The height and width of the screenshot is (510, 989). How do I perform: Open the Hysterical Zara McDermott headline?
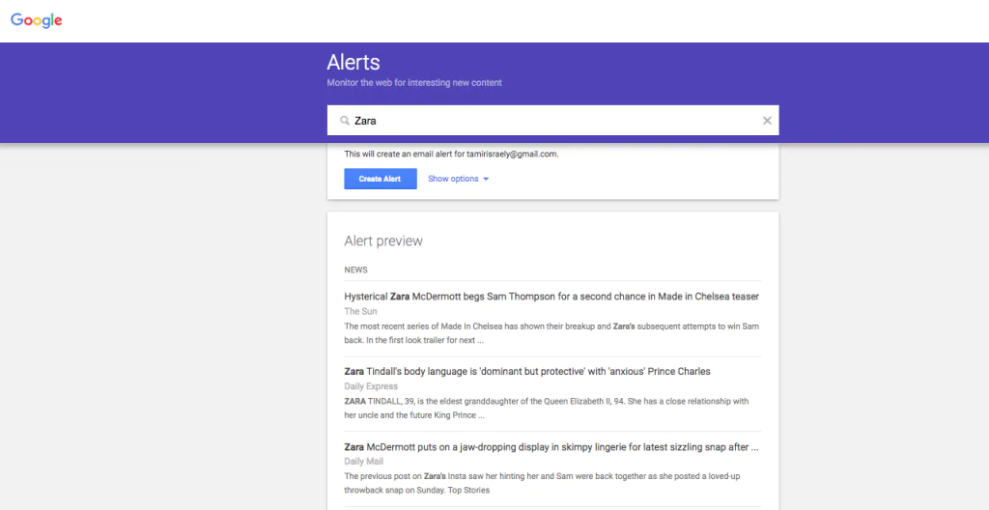click(551, 297)
